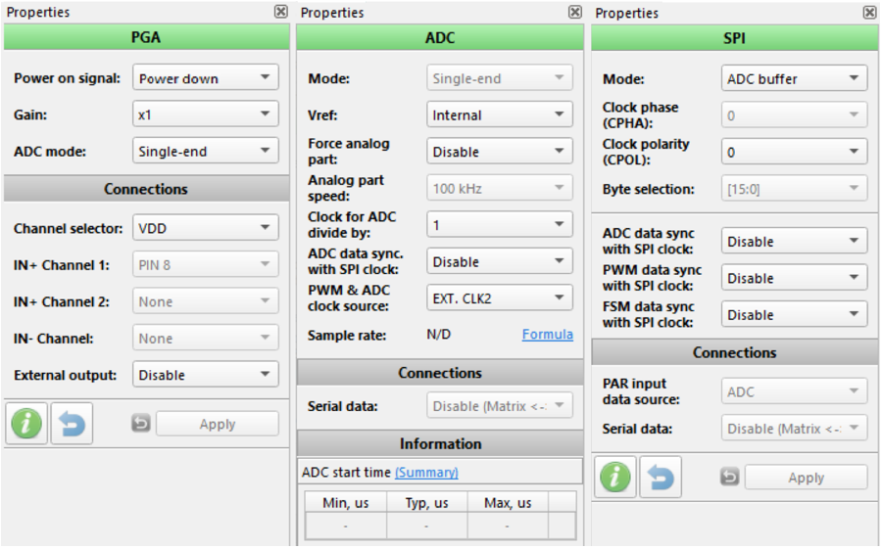This screenshot has width=882, height=549.
Task: Click the small gray revert icon beside PGA Apply
Action: coord(140,423)
